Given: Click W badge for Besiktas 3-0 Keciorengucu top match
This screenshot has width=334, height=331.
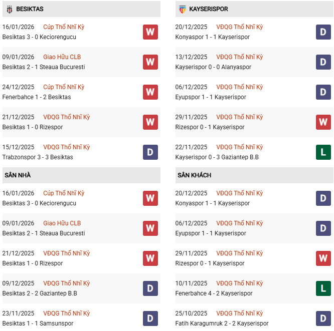Looking at the screenshot, I should point(150,32).
